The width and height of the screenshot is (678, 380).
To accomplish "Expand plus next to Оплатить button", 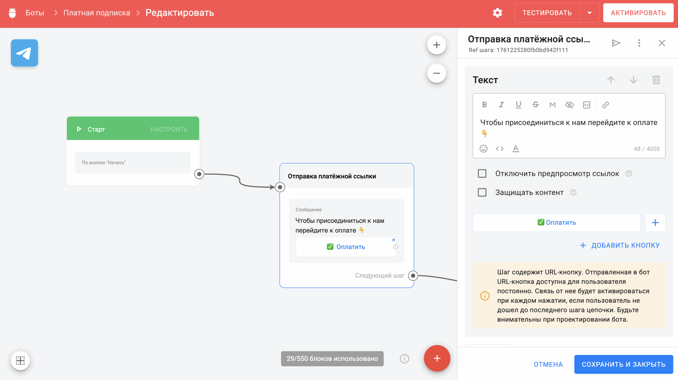I will [655, 223].
